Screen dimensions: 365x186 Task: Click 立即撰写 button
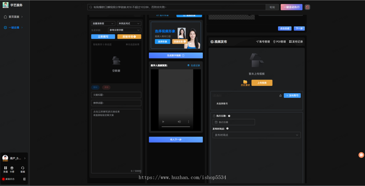(x=103, y=37)
